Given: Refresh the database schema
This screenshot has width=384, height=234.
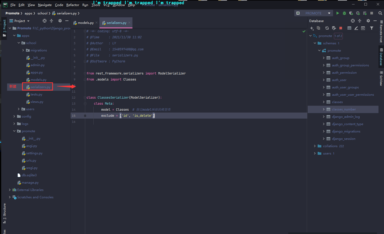Looking at the screenshot, I should tap(327, 28).
